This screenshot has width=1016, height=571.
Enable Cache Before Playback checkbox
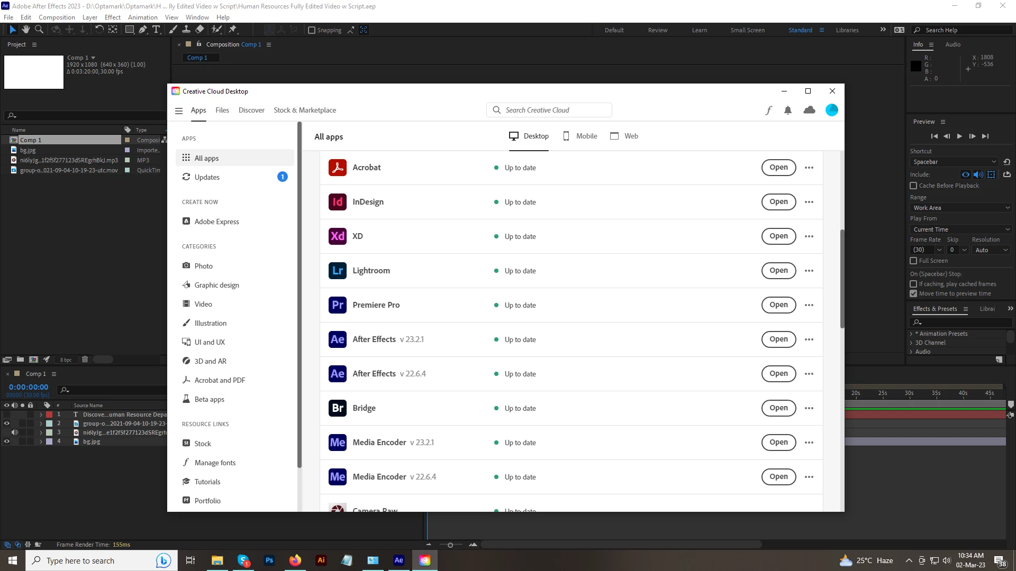(x=913, y=186)
